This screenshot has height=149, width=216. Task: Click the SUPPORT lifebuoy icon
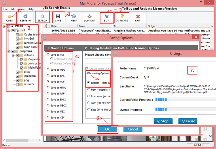click(90, 18)
